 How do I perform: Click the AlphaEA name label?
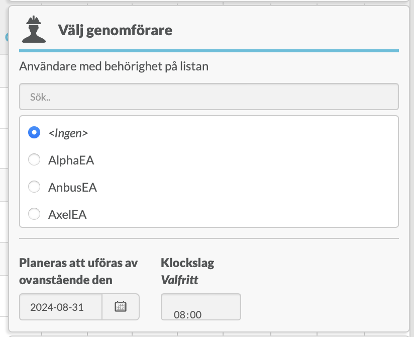71,160
